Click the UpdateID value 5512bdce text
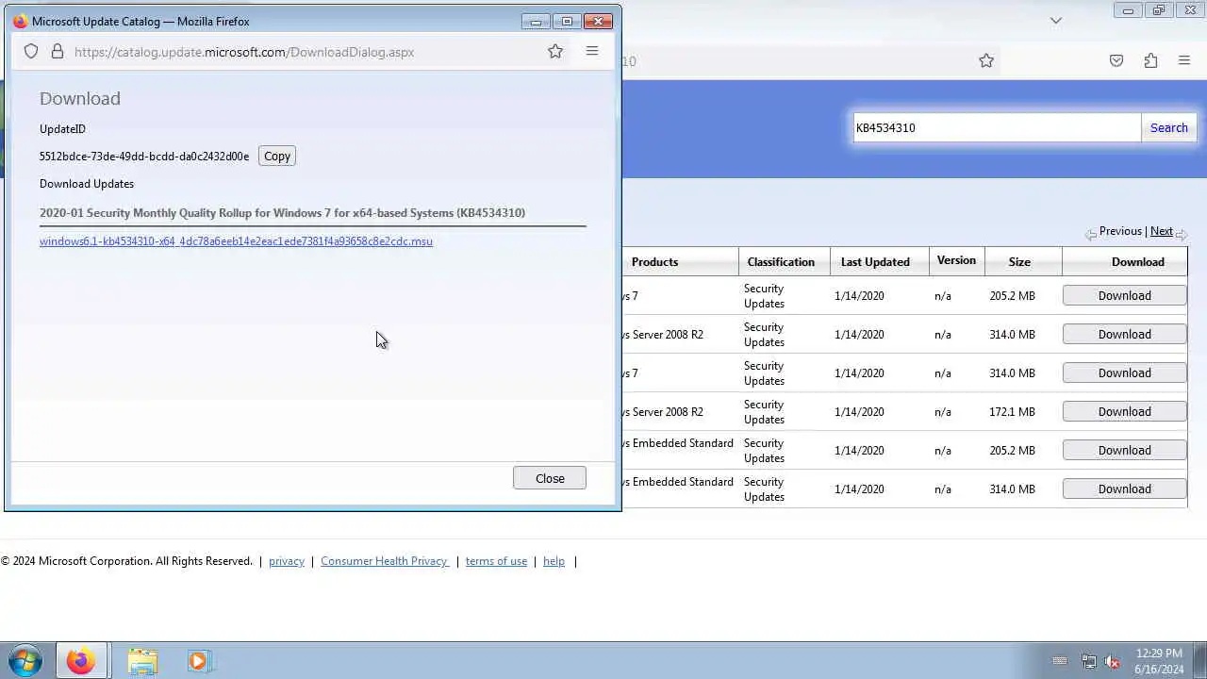The width and height of the screenshot is (1207, 679). (144, 157)
